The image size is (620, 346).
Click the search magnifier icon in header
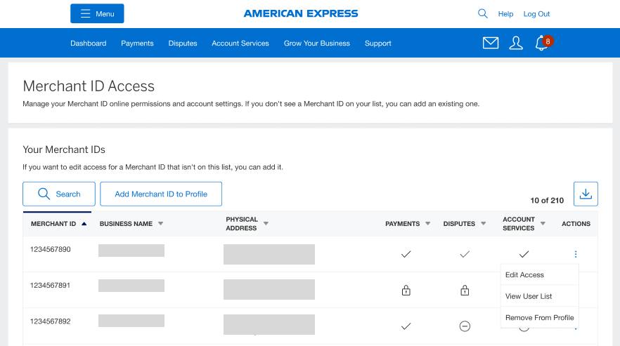click(482, 13)
